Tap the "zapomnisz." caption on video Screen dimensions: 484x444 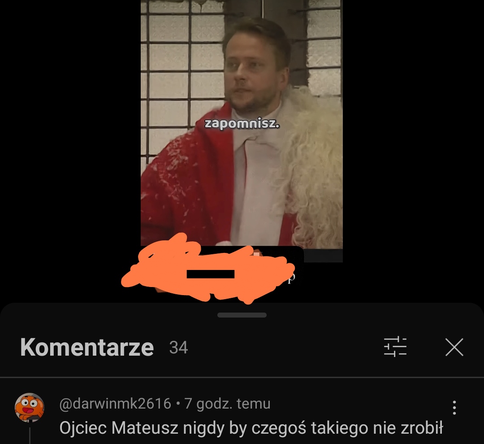point(242,124)
